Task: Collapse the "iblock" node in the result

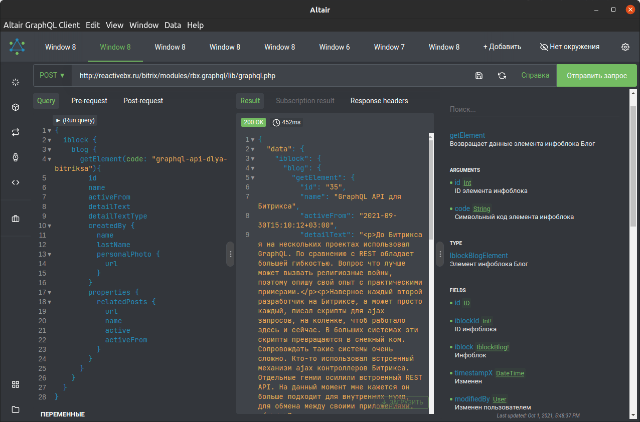Action: pos(252,159)
